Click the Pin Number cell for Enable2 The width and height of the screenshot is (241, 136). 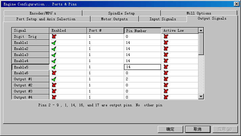point(143,49)
